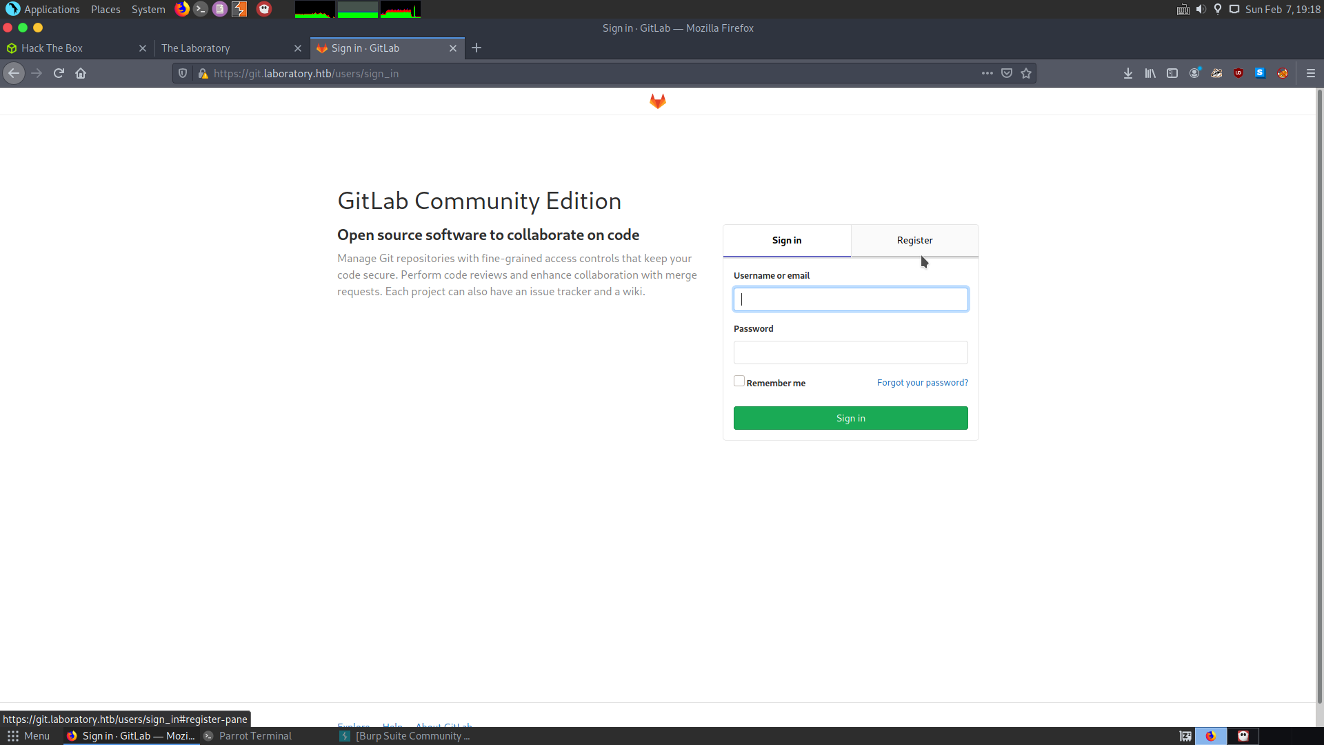
Task: Follow the Forgot your password link
Action: click(x=922, y=383)
